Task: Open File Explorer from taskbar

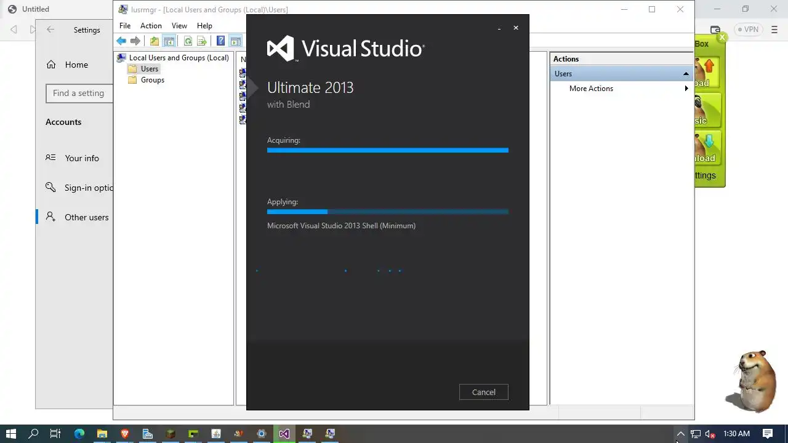Action: 102,434
